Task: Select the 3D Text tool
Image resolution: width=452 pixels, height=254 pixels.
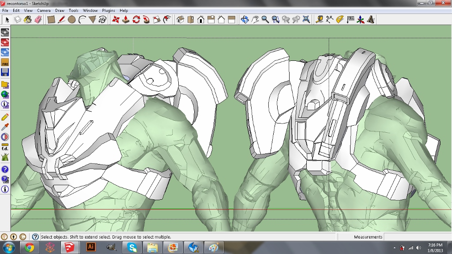Action: coord(371,19)
